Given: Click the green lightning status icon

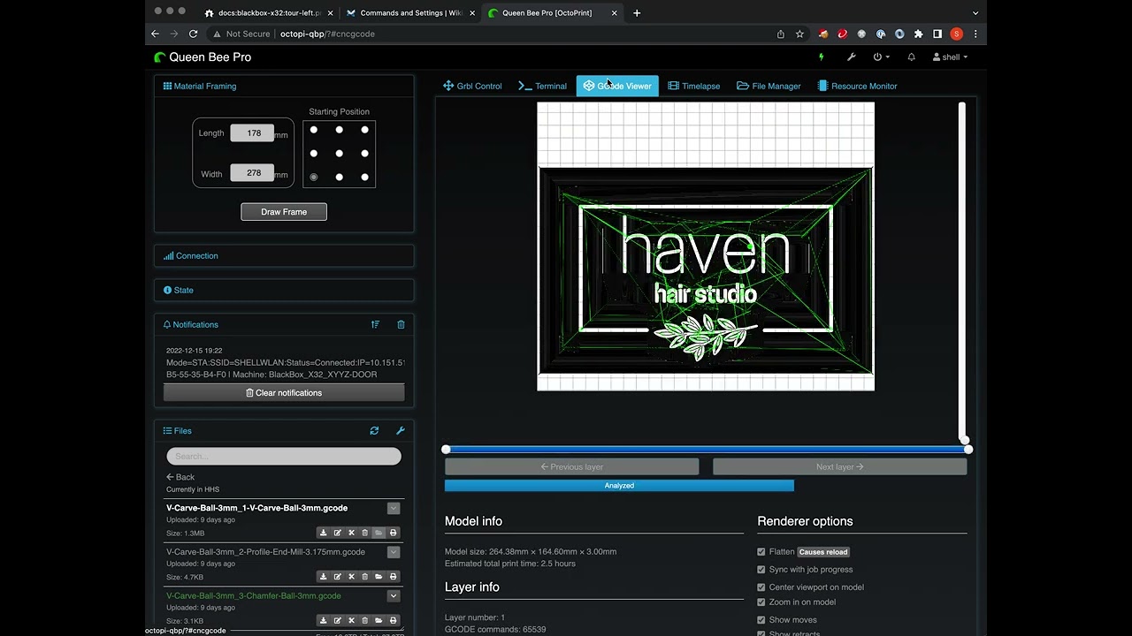Looking at the screenshot, I should click(x=821, y=57).
